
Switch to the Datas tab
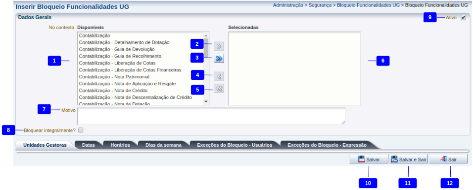[89, 145]
